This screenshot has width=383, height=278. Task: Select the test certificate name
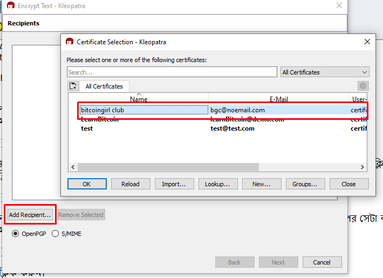click(x=87, y=128)
